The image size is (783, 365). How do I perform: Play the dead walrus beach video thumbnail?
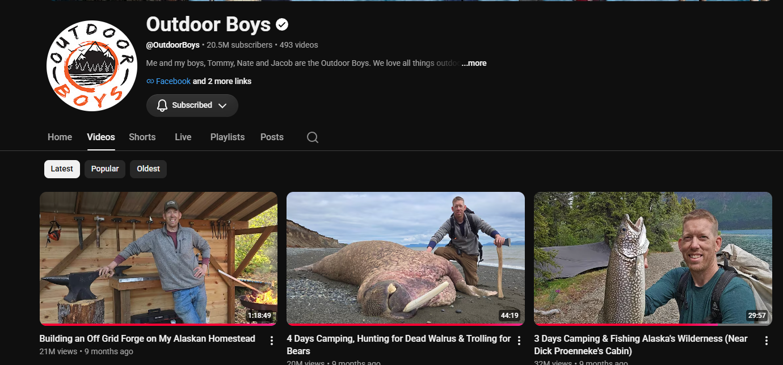(x=406, y=258)
